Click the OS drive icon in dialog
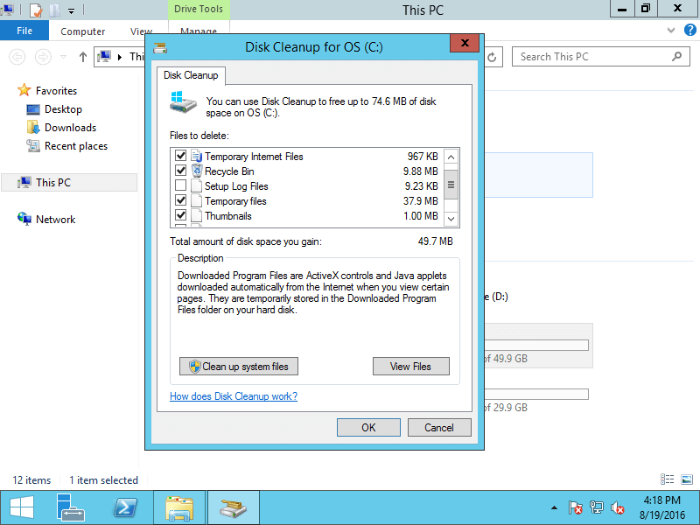Image resolution: width=700 pixels, height=525 pixels. pyautogui.click(x=183, y=102)
